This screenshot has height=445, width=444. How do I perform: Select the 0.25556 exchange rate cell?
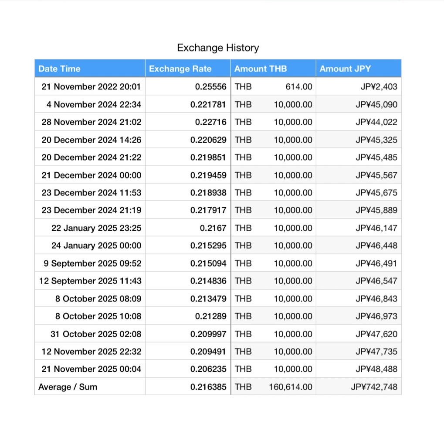pos(188,86)
